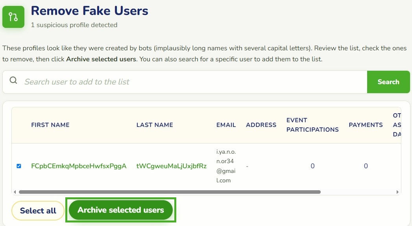Click the Select all button
Viewport: 412px width, 226px height.
(38, 211)
